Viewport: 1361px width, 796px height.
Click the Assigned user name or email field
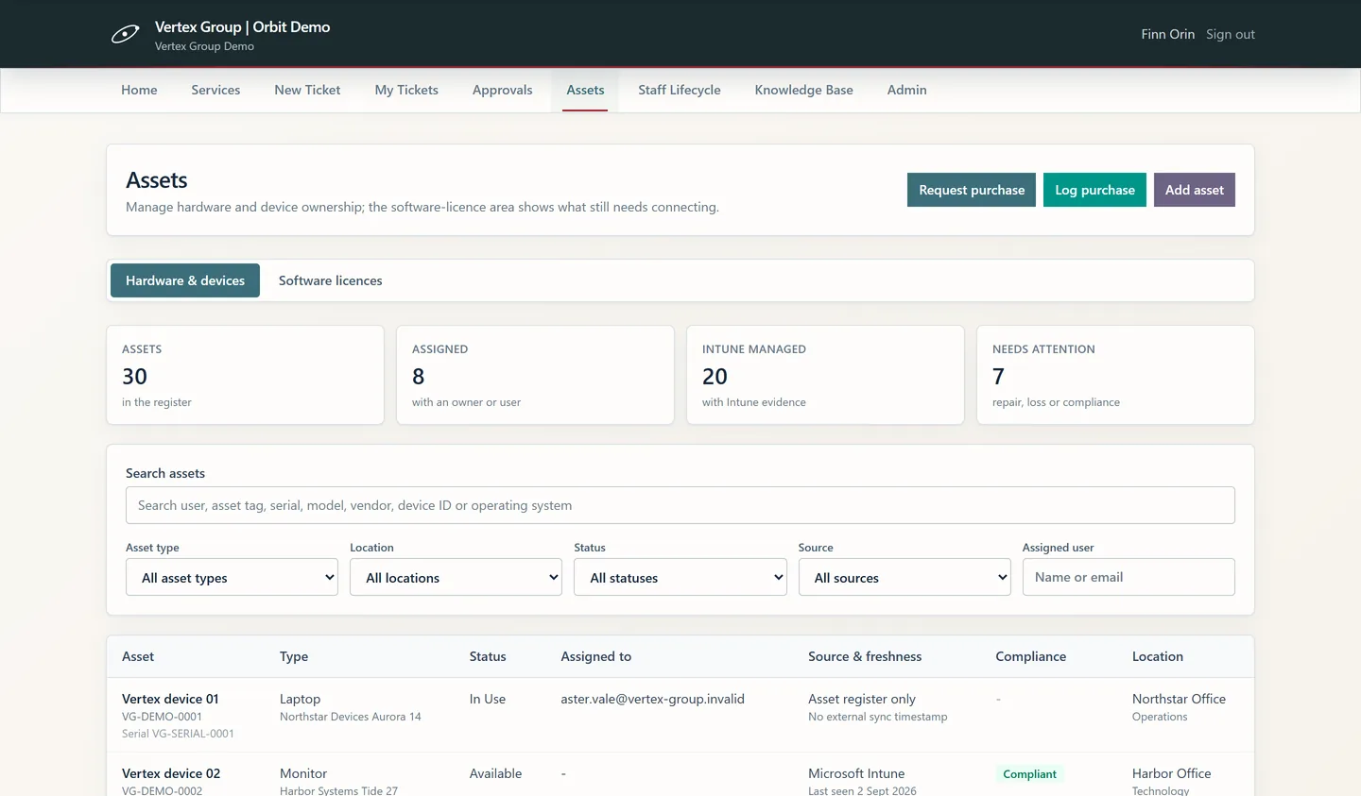pos(1128,577)
